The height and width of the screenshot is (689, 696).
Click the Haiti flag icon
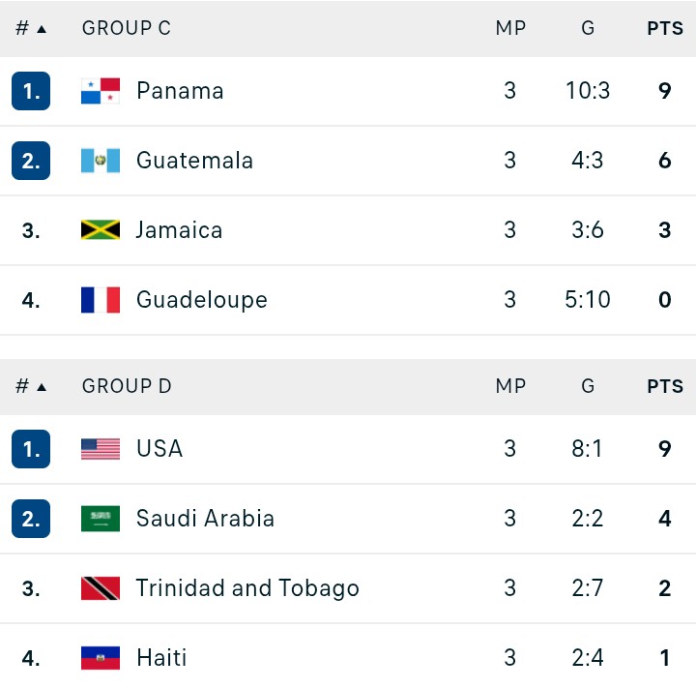coord(101,658)
